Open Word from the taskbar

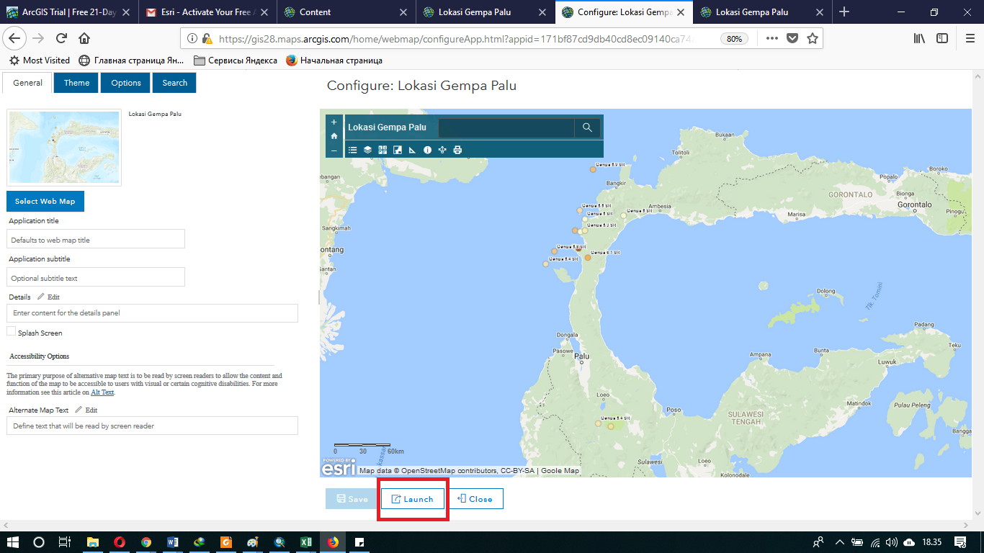click(x=173, y=542)
